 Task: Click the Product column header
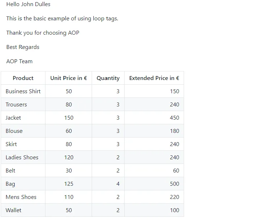(23, 78)
